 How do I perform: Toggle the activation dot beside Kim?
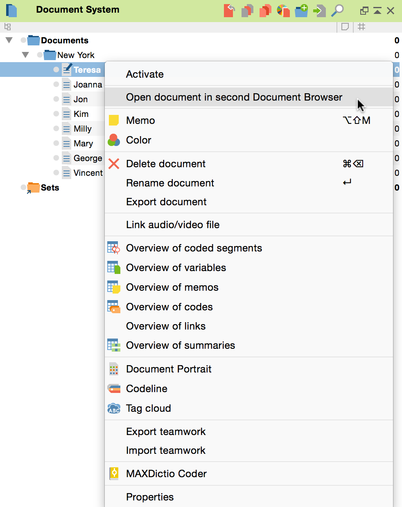point(56,114)
